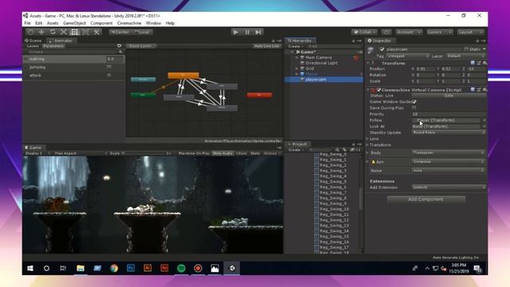
Task: Click the walking parameter value field
Action: pyautogui.click(x=115, y=59)
